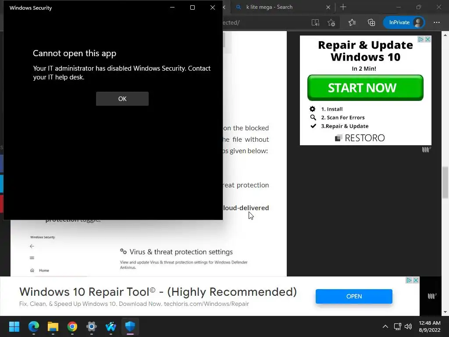Open Edge Settings and more menu

437,22
